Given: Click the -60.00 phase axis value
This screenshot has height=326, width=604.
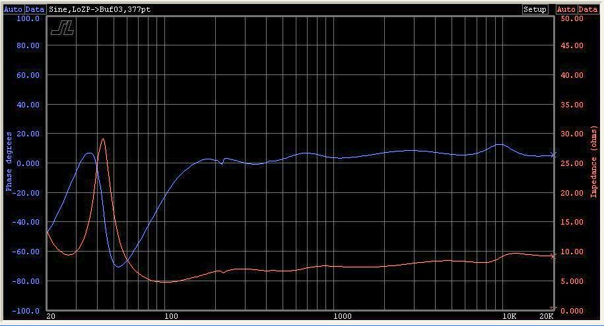Looking at the screenshot, I should pos(26,252).
